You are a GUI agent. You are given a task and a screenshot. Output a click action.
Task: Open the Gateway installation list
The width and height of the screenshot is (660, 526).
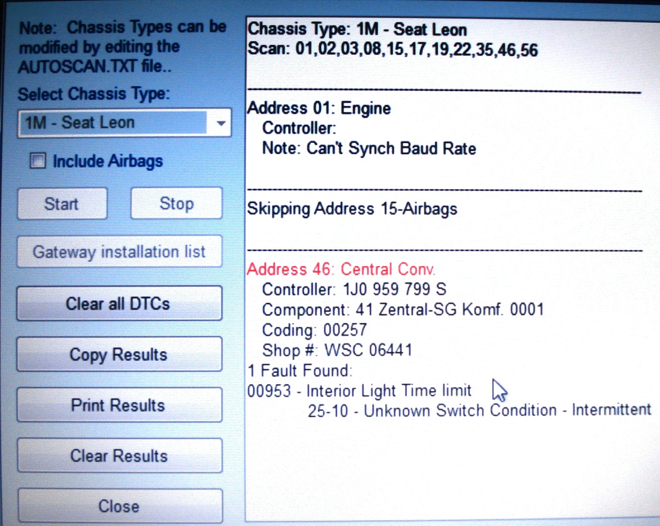(x=120, y=252)
